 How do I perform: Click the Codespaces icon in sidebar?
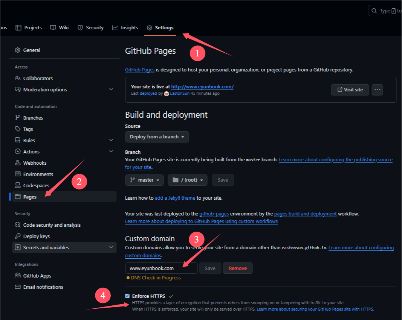point(17,185)
